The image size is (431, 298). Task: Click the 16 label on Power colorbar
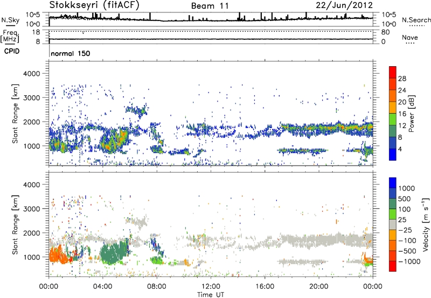[x=402, y=114]
